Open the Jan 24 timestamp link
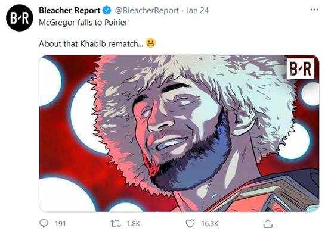 click(197, 10)
